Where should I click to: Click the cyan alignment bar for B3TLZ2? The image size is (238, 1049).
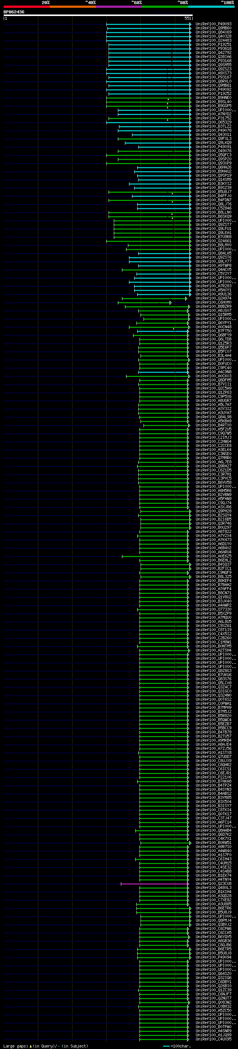pyautogui.click(x=155, y=127)
